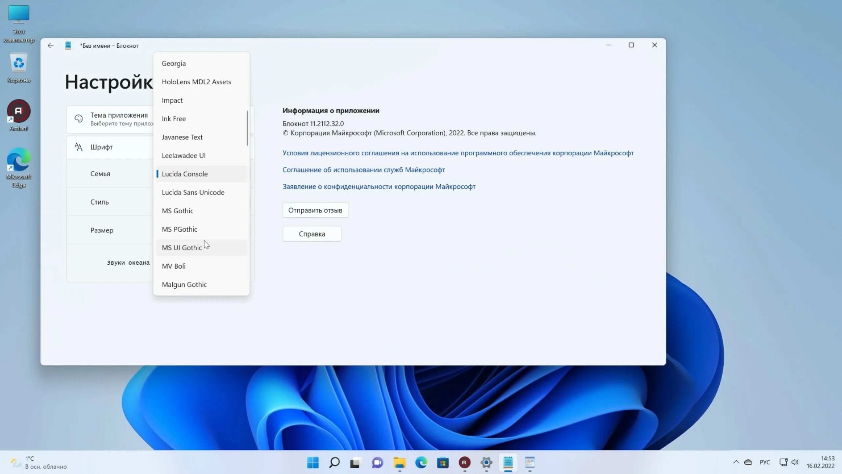The width and height of the screenshot is (842, 474).
Task: Click Отправить отзыв feedback button
Action: click(314, 209)
